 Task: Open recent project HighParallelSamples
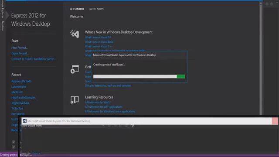coord(24,98)
